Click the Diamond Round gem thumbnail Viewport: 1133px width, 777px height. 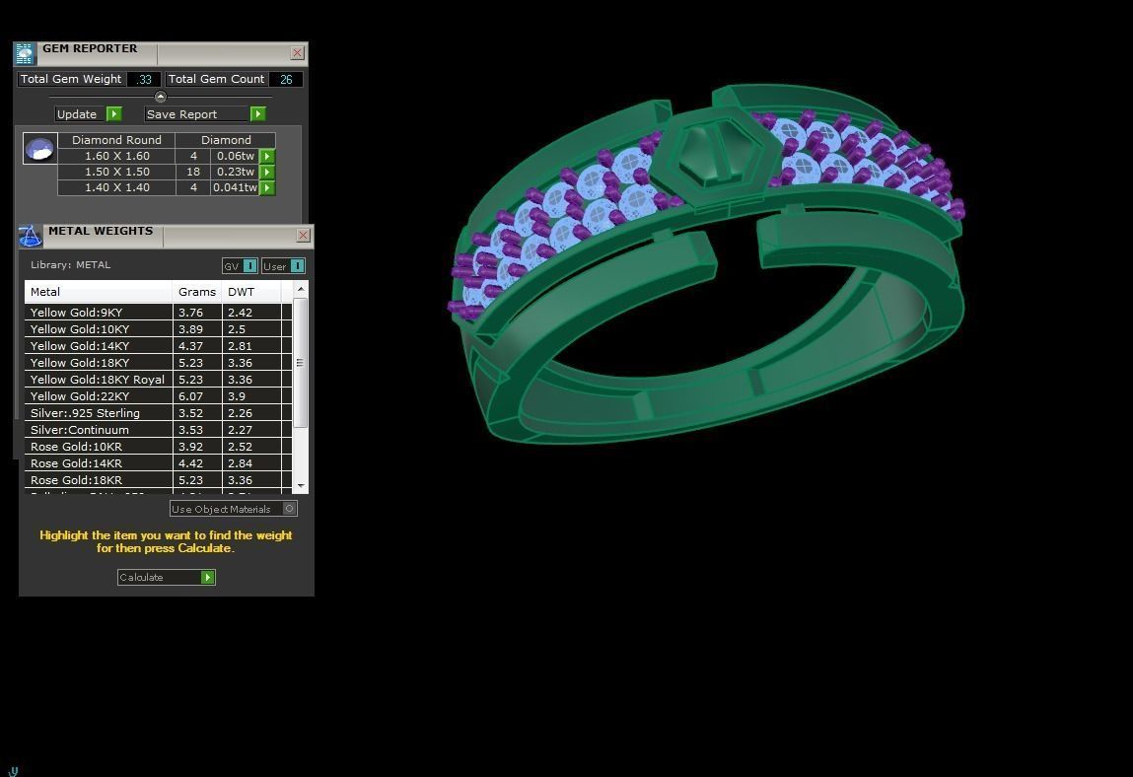tap(39, 148)
